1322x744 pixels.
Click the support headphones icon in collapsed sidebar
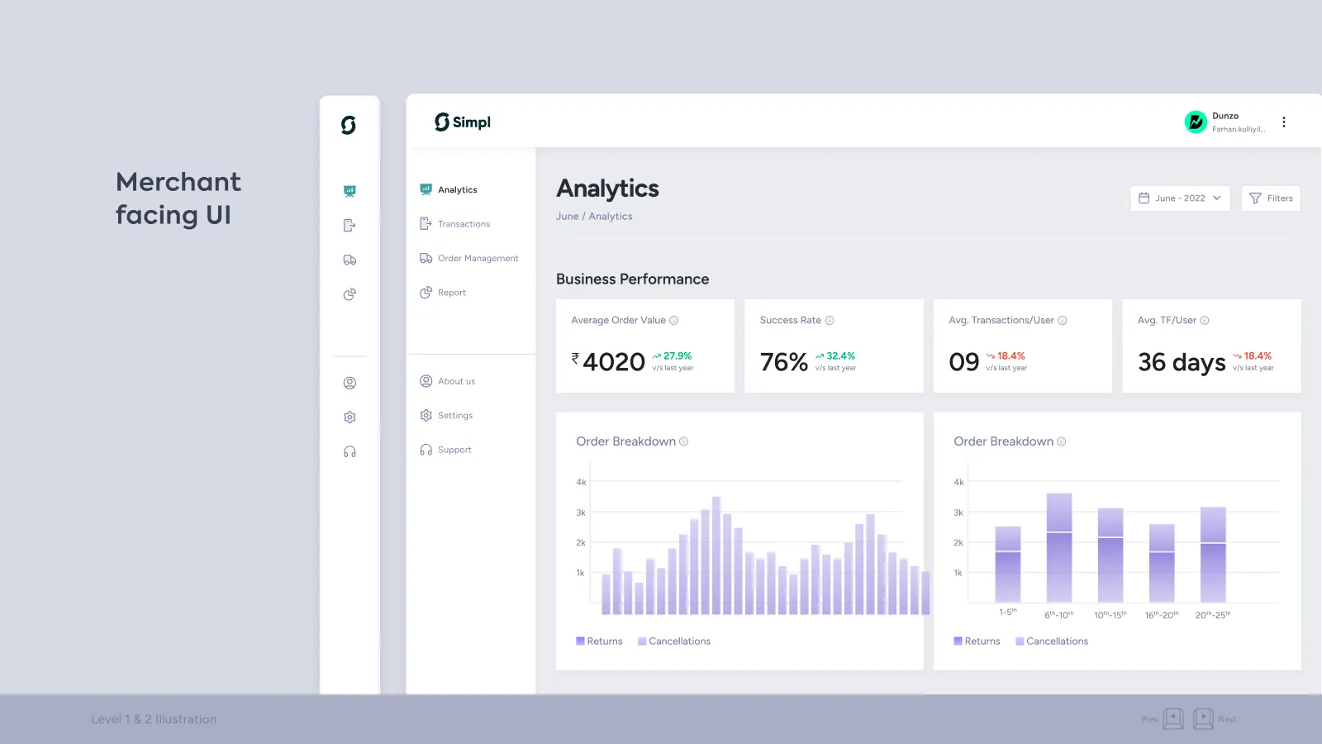pos(350,452)
